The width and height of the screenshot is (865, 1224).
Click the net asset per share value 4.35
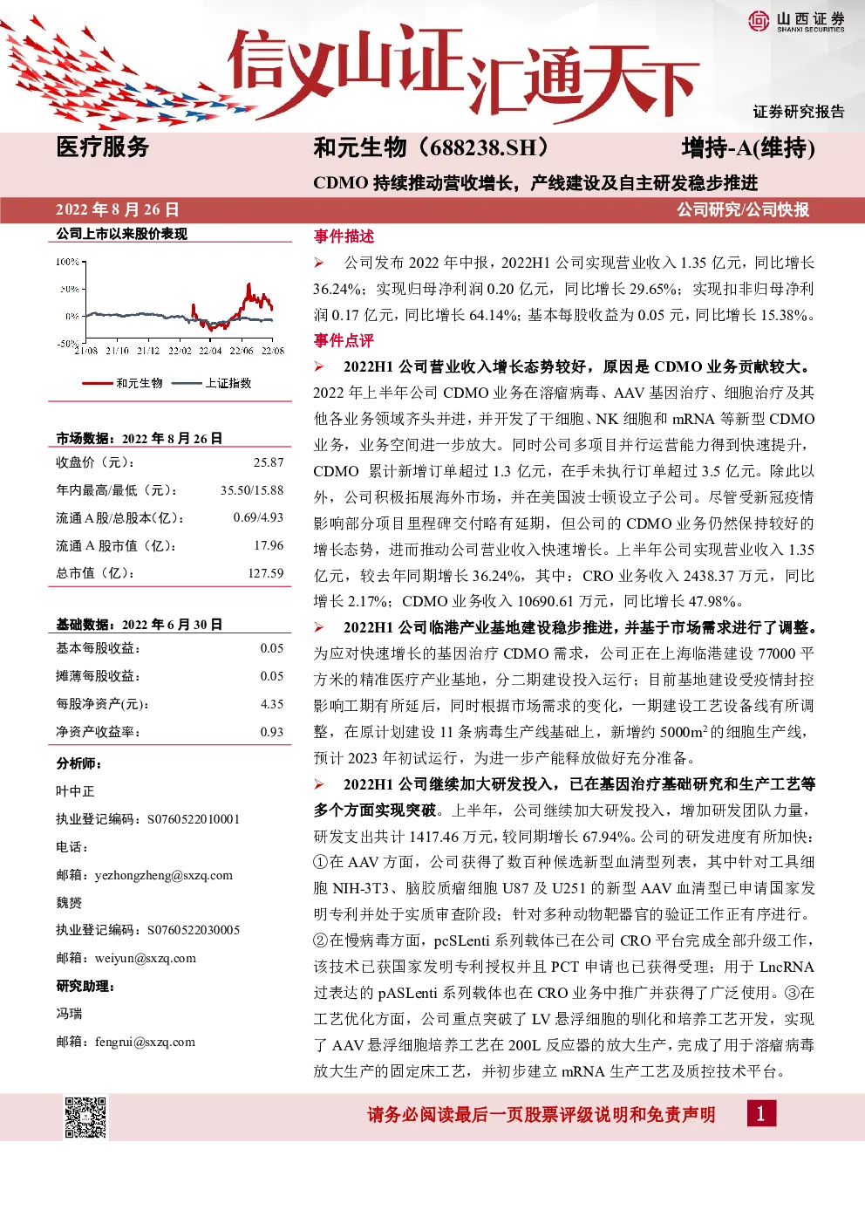[272, 704]
